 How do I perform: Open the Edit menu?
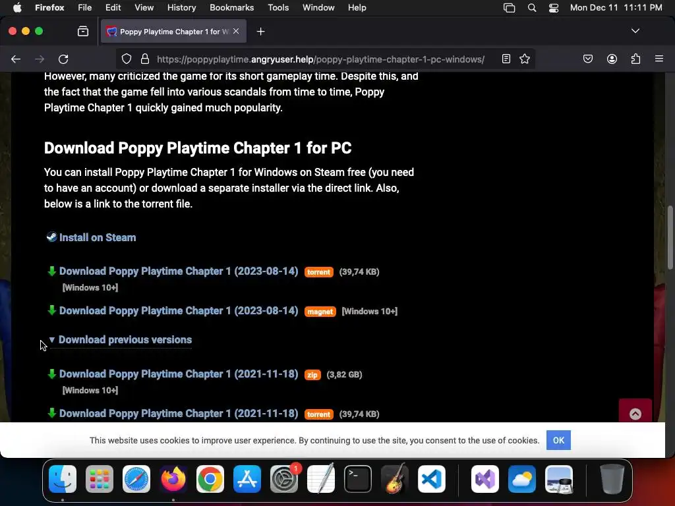[113, 8]
